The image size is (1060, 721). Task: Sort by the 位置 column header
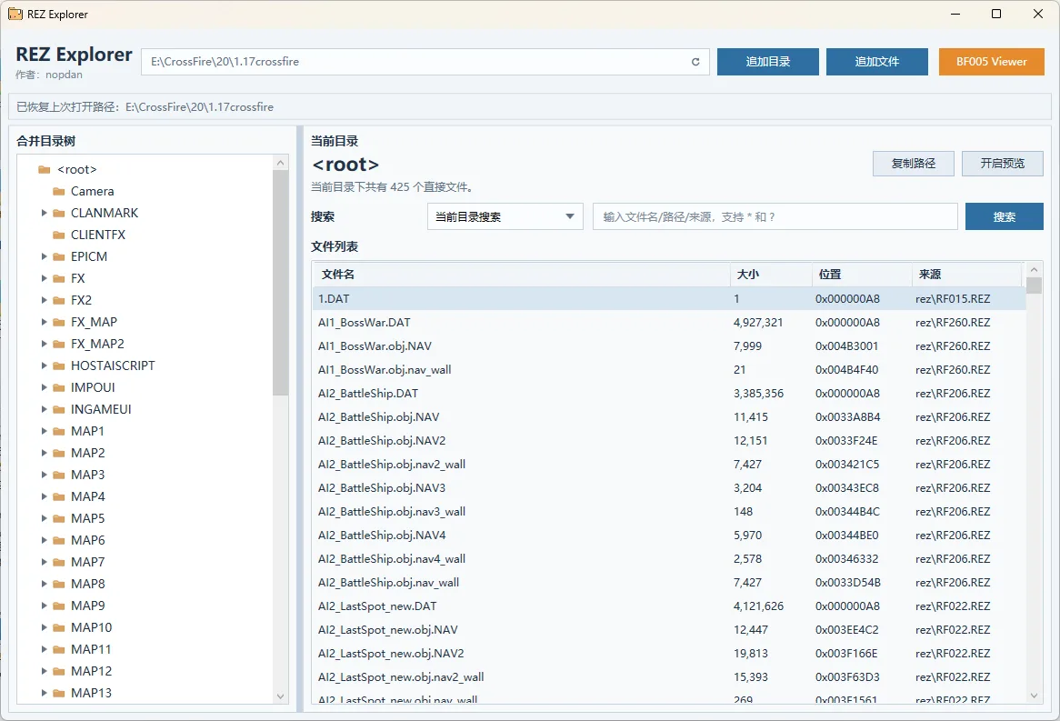coord(862,274)
